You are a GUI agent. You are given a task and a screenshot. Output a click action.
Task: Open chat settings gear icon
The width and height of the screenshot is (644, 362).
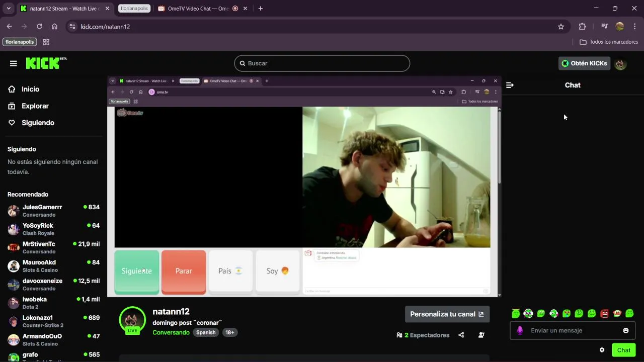pos(602,350)
